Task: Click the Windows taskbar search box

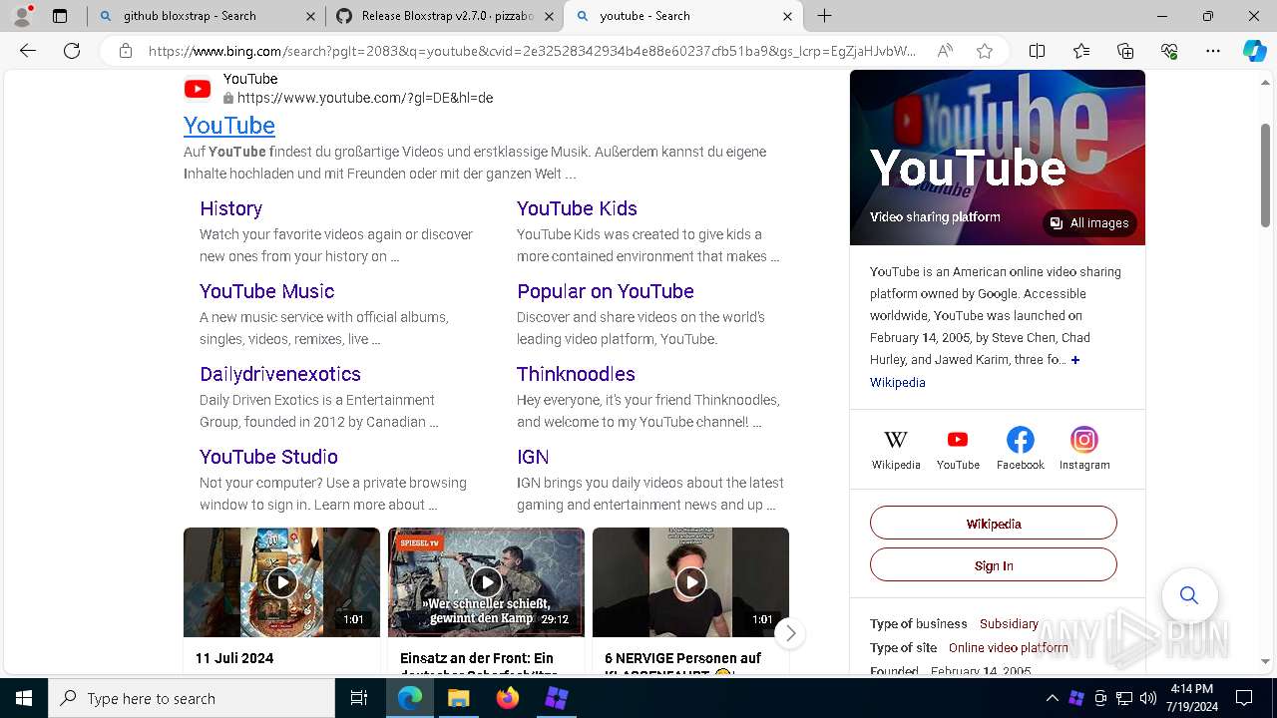Action: [x=192, y=698]
